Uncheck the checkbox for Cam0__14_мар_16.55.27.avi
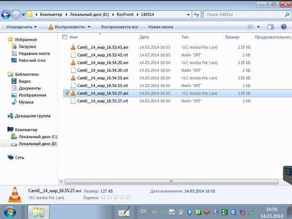This screenshot has height=219, width=292. pos(68,93)
